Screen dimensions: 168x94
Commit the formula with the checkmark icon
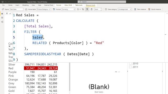click(x=10, y=13)
